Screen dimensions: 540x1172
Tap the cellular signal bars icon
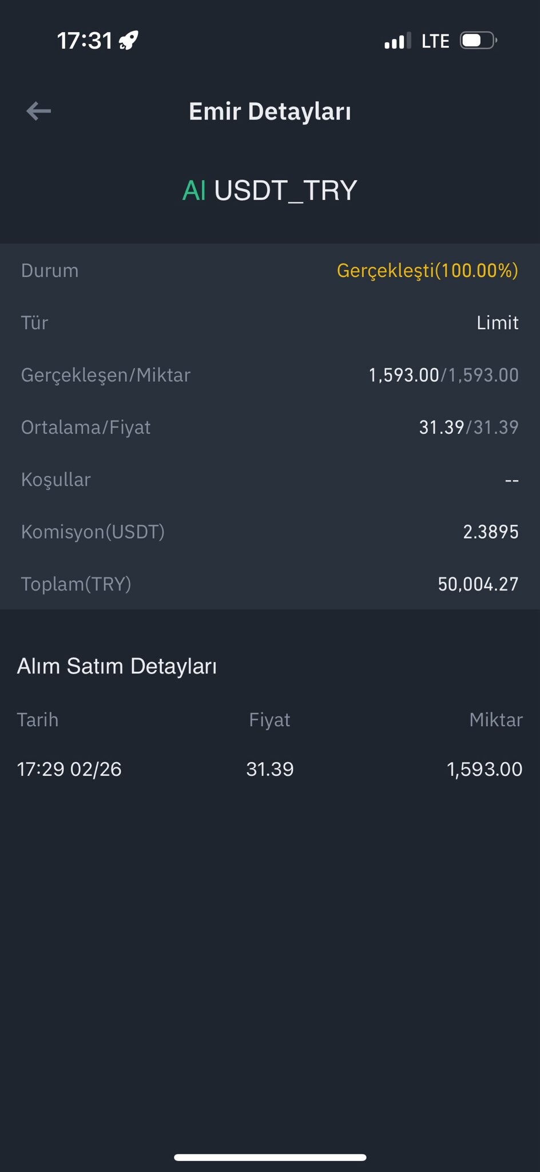(398, 41)
